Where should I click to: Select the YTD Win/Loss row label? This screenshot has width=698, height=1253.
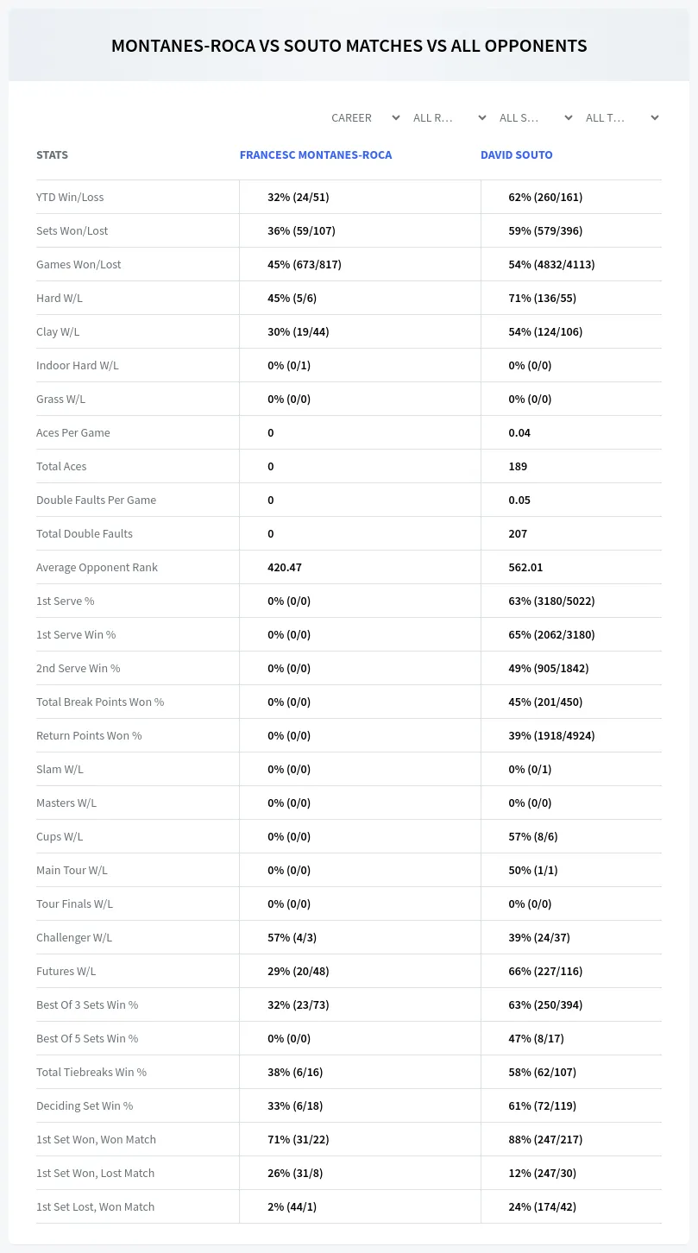[x=70, y=198]
